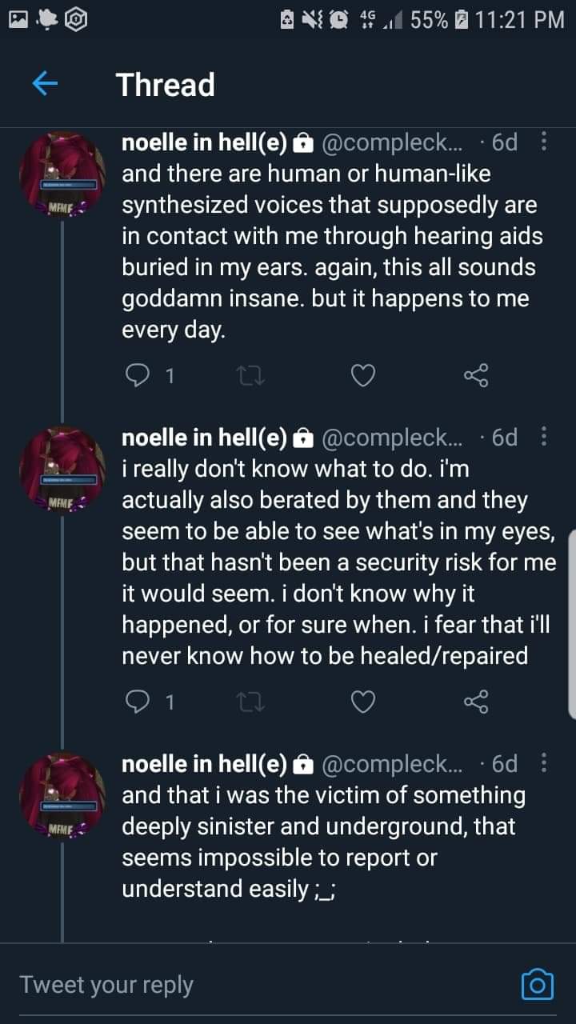Share the "healed/repaired" tweet
This screenshot has height=1024, width=576.
pos(476,702)
